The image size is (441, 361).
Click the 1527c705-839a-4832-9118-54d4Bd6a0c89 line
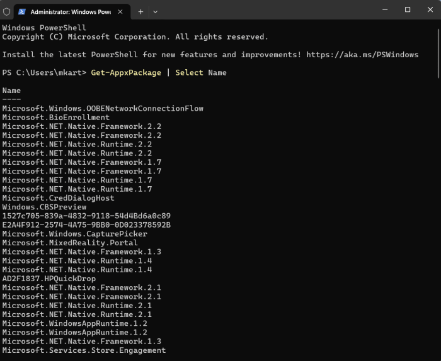[x=86, y=216]
